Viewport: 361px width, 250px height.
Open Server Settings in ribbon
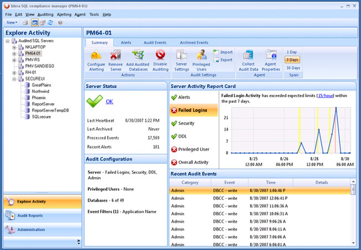pyautogui.click(x=182, y=61)
